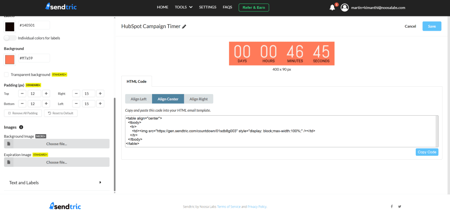Open FAQS in navigation
The width and height of the screenshot is (450, 212).
pos(227,7)
